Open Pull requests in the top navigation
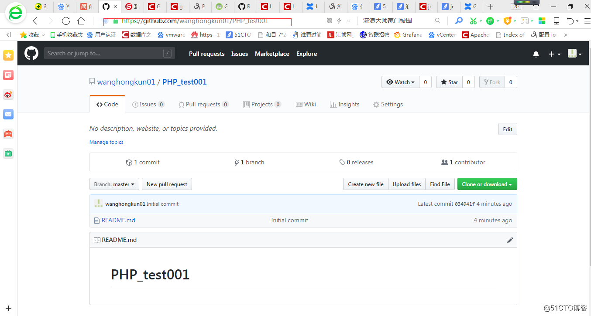Image resolution: width=591 pixels, height=316 pixels. [x=207, y=54]
